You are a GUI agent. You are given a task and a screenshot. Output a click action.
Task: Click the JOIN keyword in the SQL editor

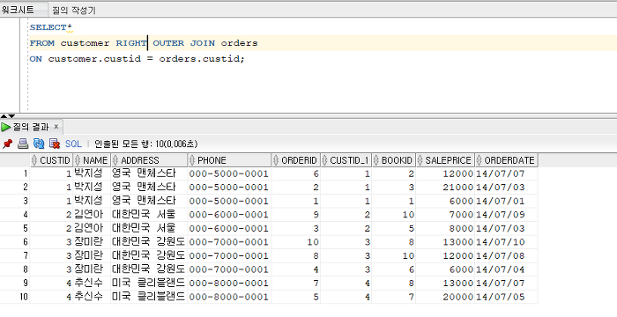(x=203, y=43)
